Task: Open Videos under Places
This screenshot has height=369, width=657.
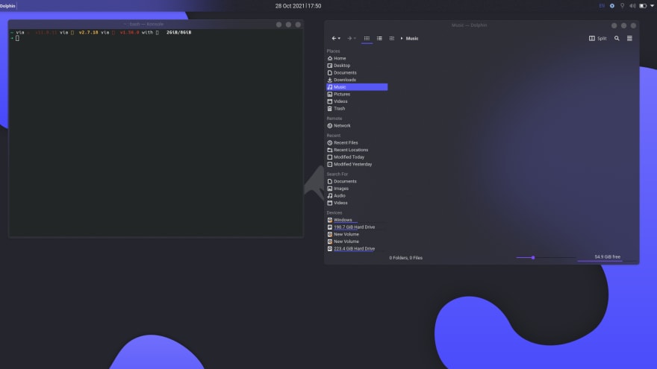Action: tap(357, 101)
